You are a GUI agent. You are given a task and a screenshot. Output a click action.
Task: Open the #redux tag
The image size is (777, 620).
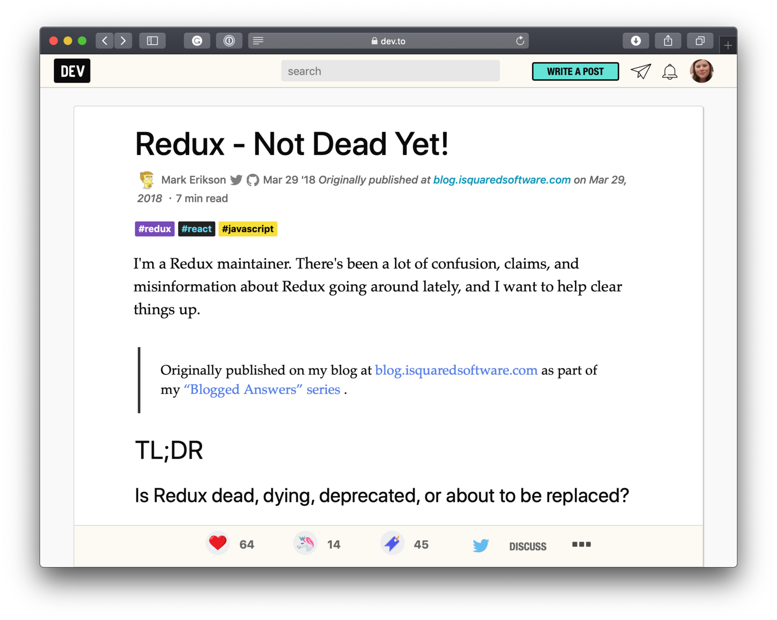(x=155, y=229)
